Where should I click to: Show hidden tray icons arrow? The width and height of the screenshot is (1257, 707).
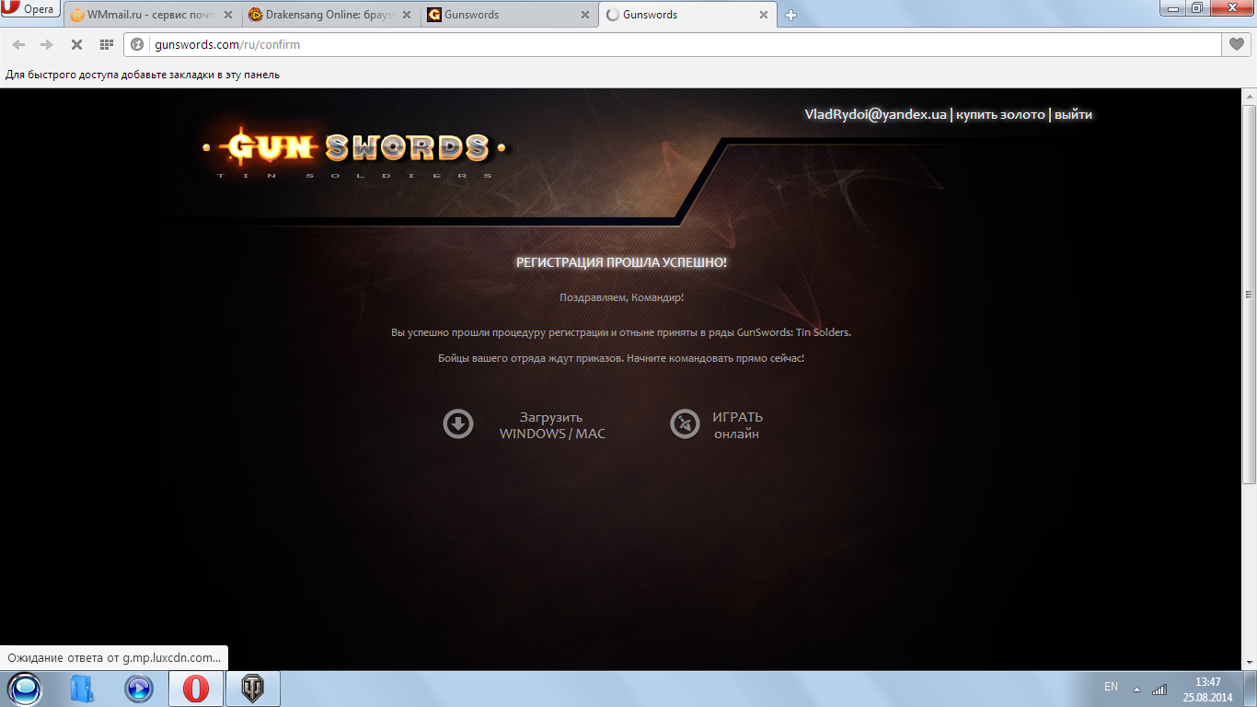pos(1136,689)
